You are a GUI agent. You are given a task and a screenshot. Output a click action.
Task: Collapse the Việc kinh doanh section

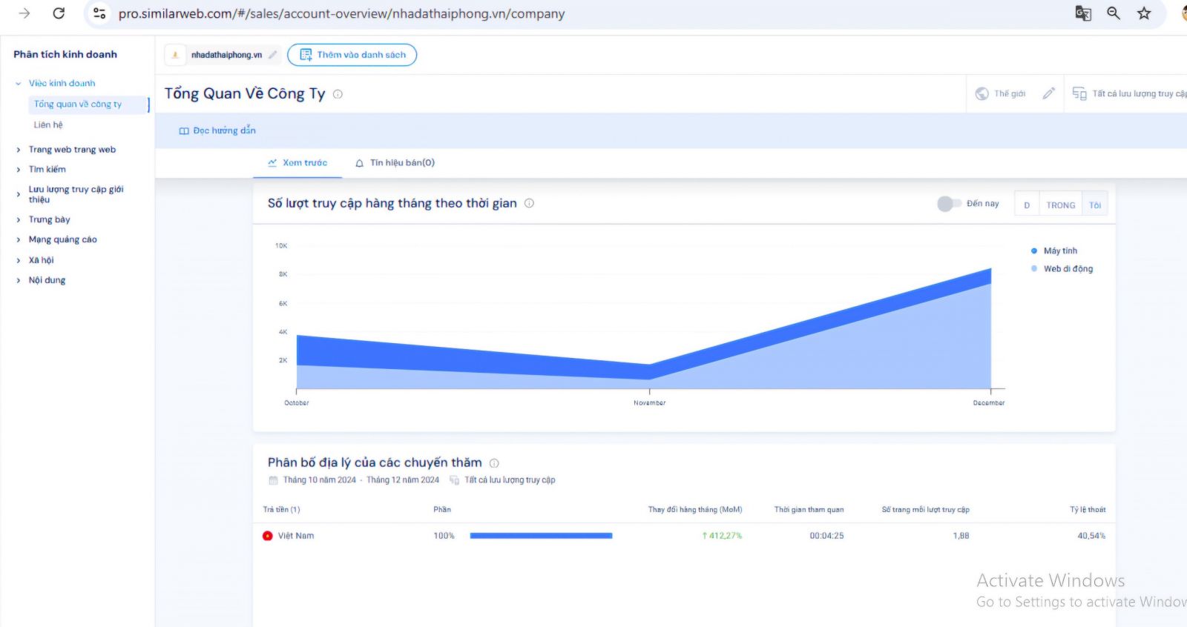coord(19,84)
